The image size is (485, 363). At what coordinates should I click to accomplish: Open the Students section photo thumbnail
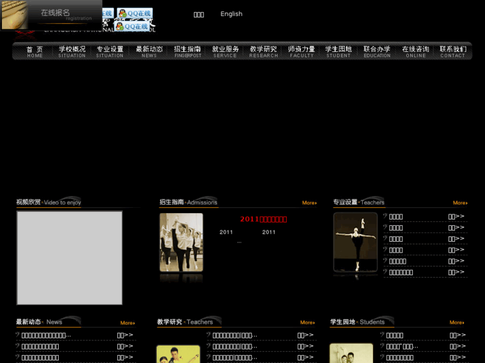point(352,353)
